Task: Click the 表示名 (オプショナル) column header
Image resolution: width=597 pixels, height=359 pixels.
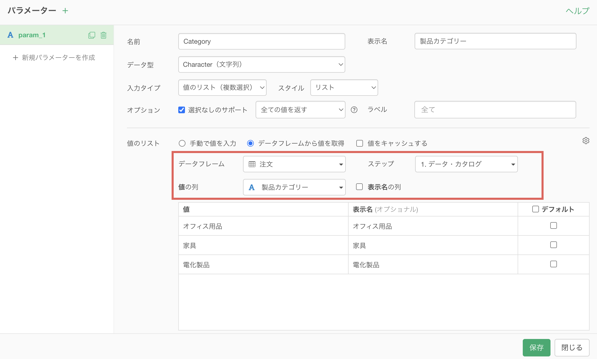Action: (433, 209)
